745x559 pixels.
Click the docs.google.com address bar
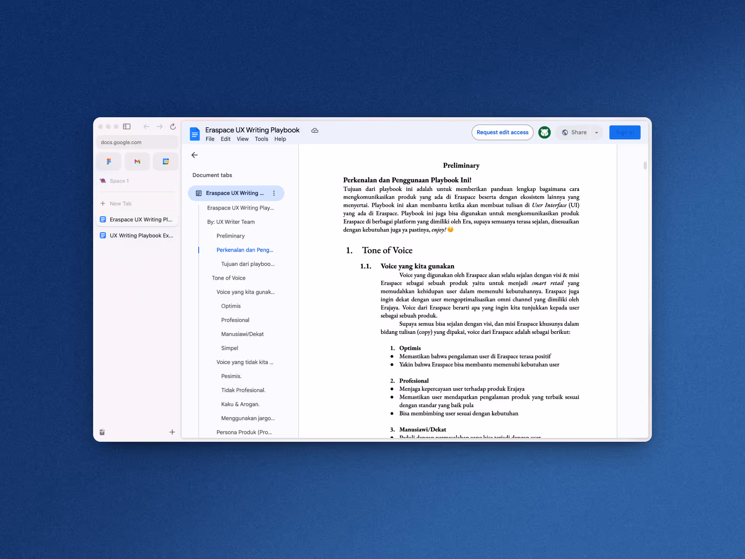click(x=137, y=142)
